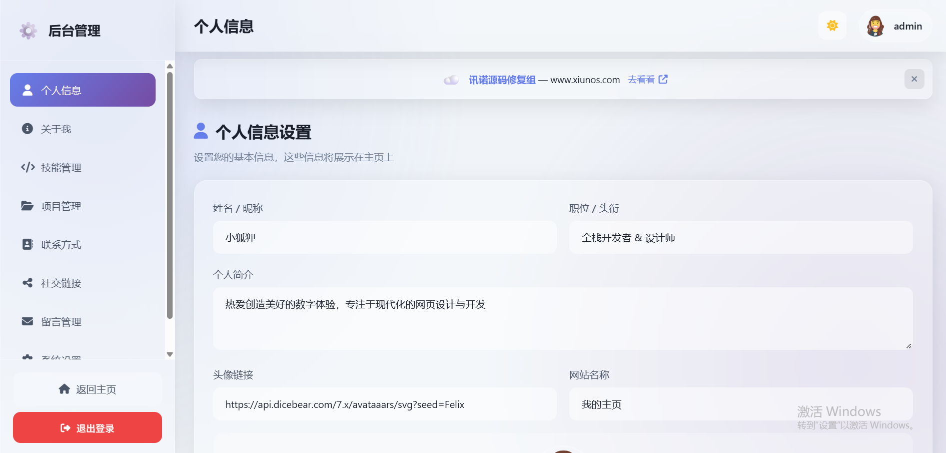946x453 pixels.
Task: Click the 社交链接 share icon
Action: click(x=28, y=283)
